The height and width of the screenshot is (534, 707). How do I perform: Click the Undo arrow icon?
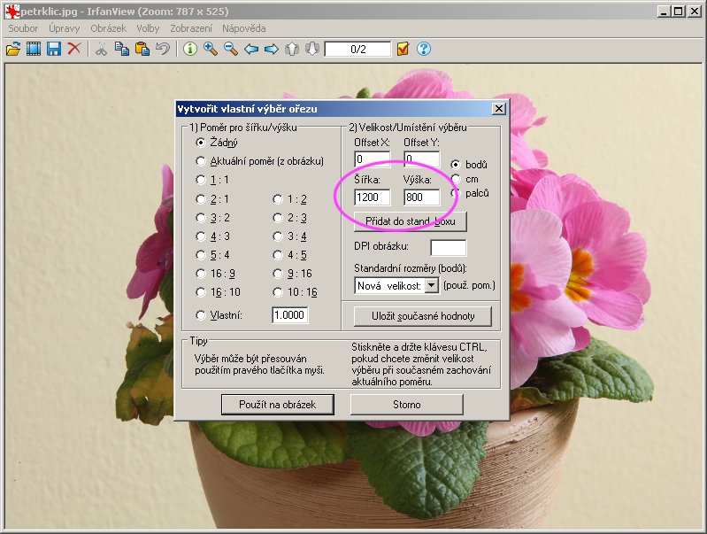click(163, 49)
